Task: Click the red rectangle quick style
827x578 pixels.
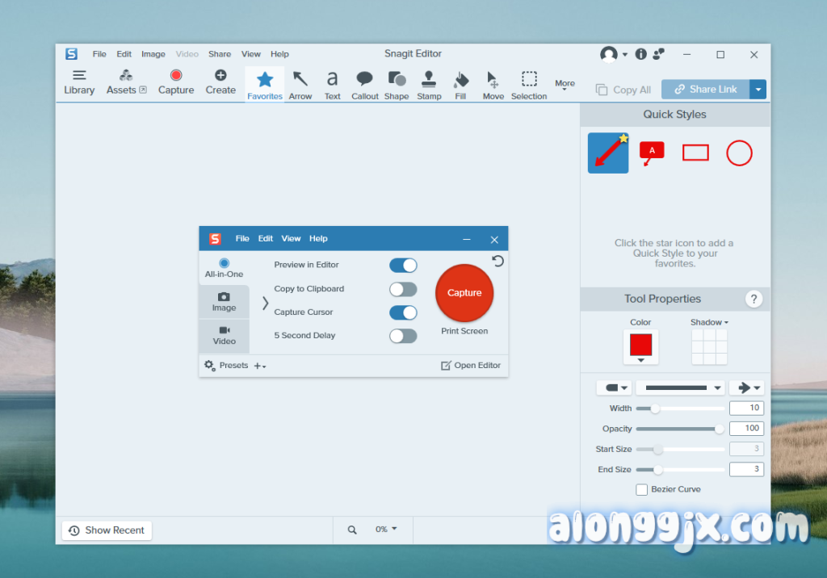Action: (695, 153)
